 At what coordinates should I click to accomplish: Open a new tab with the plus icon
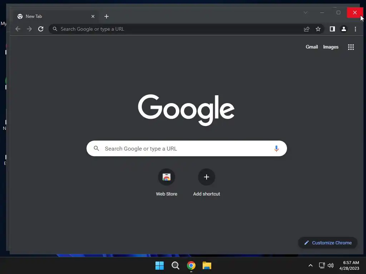click(107, 16)
